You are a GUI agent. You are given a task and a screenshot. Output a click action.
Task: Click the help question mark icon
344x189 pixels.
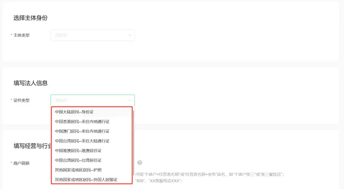pos(139,162)
